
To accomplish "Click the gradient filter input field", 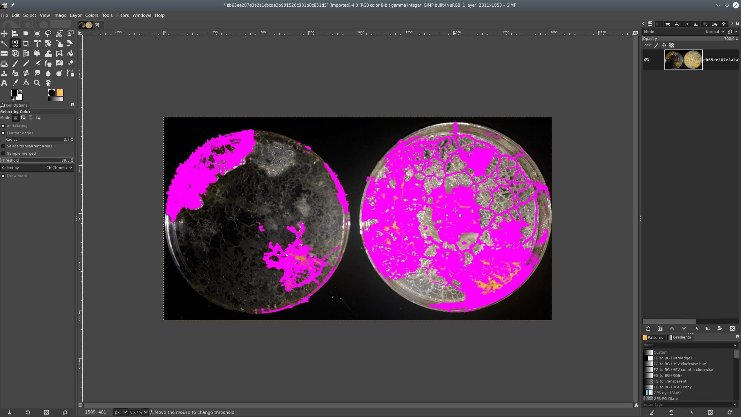I will tap(687, 345).
